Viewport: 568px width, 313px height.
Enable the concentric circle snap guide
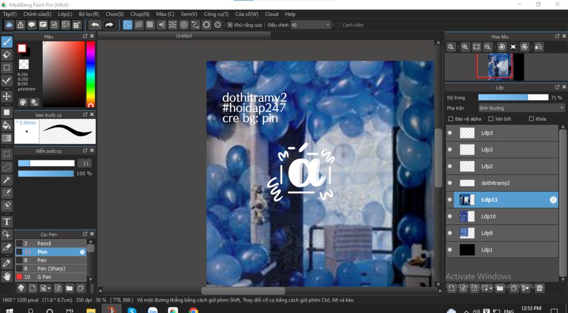coord(184,25)
